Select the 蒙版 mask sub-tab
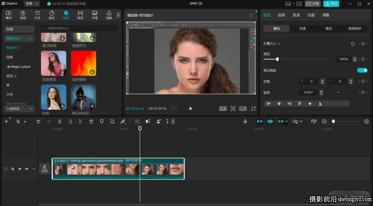This screenshot has height=206, width=373. [329, 28]
